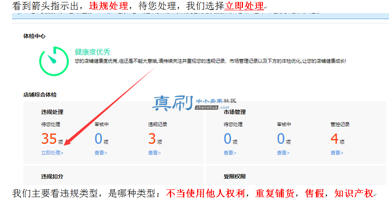Click the red 不当使用他人权利 text
389x207 pixels.
click(205, 193)
